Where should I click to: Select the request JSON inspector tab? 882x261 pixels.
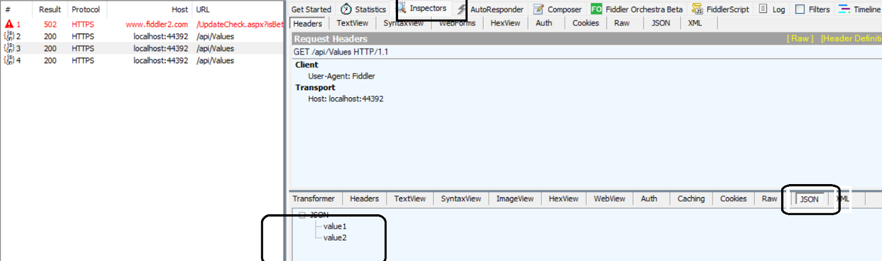[661, 23]
